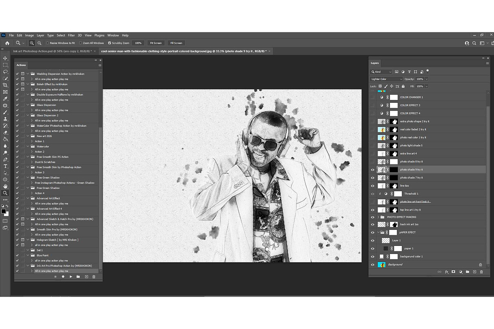Select the Zoom tool in toolbar
Viewport: 494px width, 329px height.
pyautogui.click(x=5, y=193)
